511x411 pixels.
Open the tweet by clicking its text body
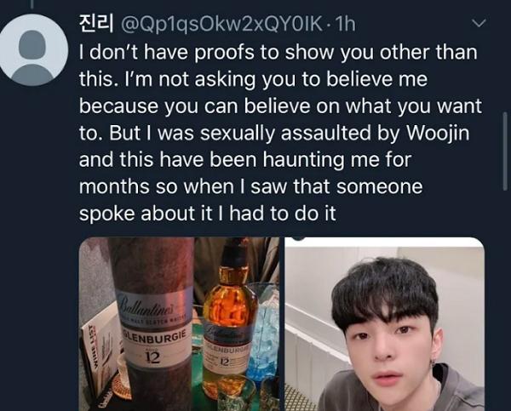pyautogui.click(x=280, y=133)
